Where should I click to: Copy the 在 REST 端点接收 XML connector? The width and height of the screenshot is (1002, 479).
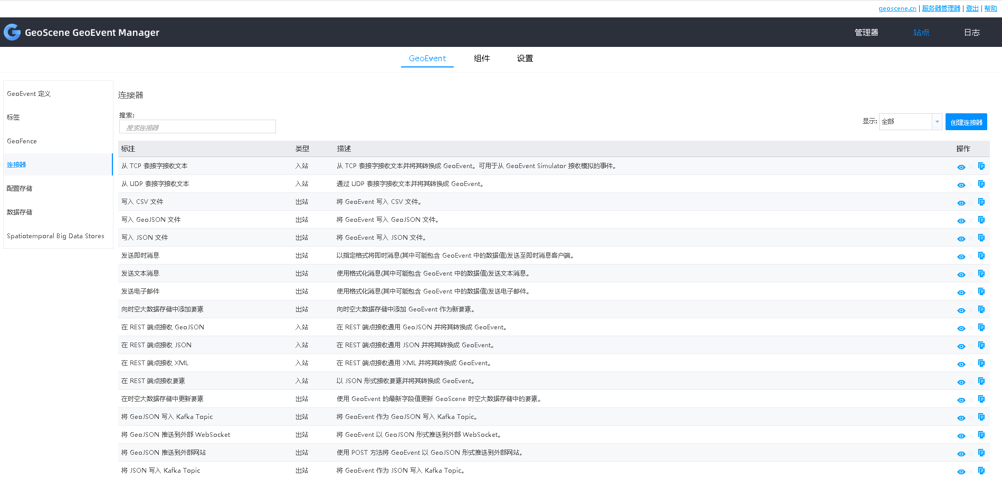982,363
